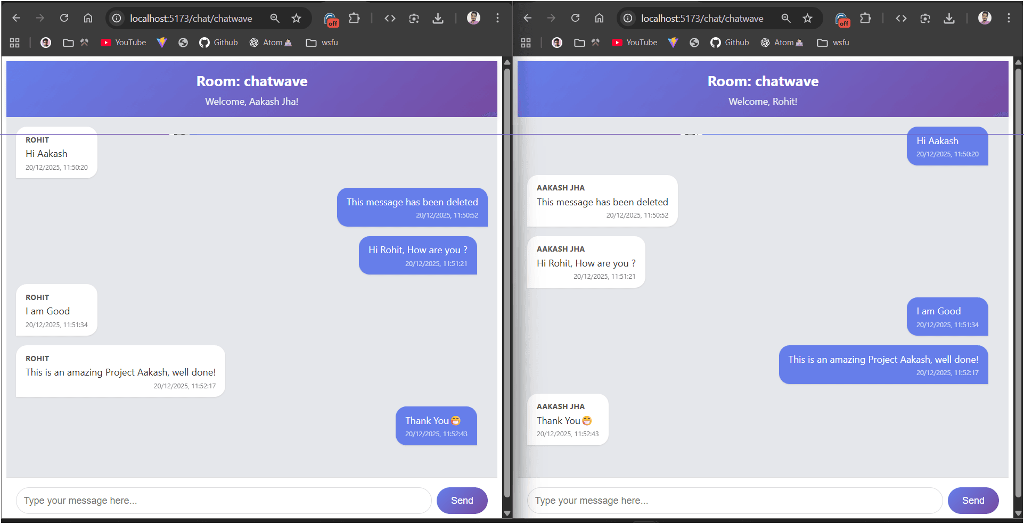This screenshot has width=1024, height=524.
Task: Toggle the bookmark star for the chatwave page
Action: coord(296,18)
